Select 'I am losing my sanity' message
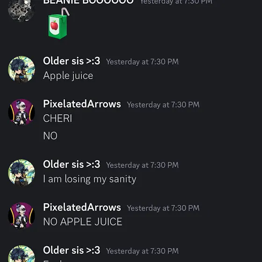 pyautogui.click(x=90, y=179)
